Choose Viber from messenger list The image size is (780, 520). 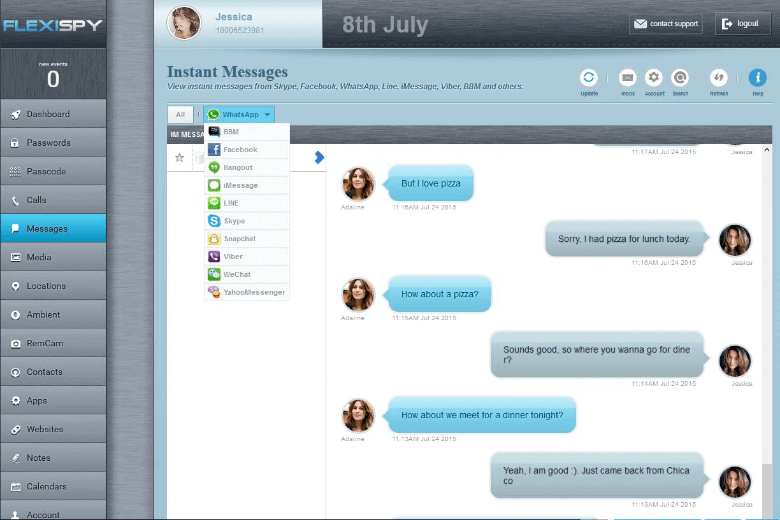click(x=247, y=256)
